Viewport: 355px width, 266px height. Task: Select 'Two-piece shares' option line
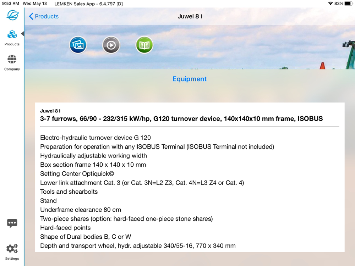point(126,219)
